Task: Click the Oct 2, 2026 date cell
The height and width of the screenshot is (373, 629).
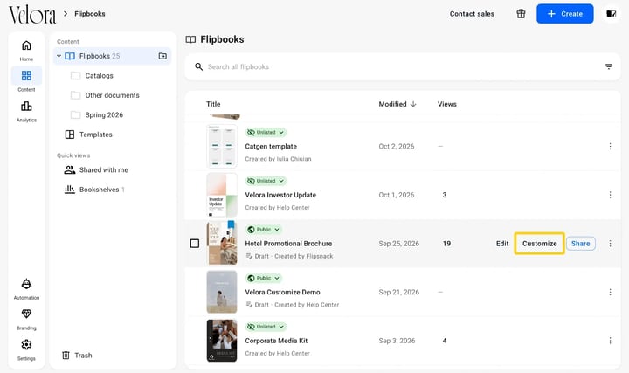Action: (397, 147)
